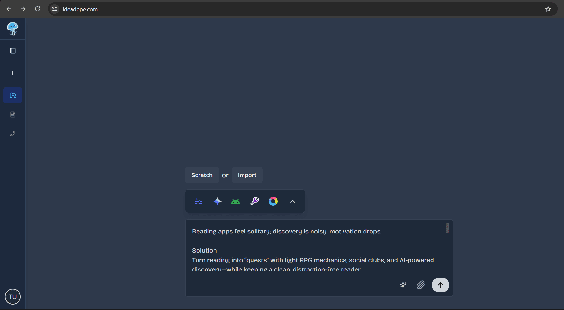Collapse the toolbar with the chevron
This screenshot has width=564, height=310.
293,201
